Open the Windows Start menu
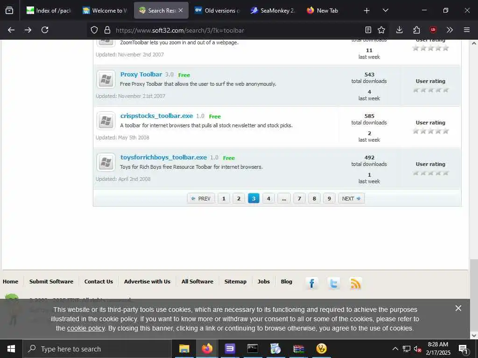Image resolution: width=478 pixels, height=358 pixels. [11, 349]
